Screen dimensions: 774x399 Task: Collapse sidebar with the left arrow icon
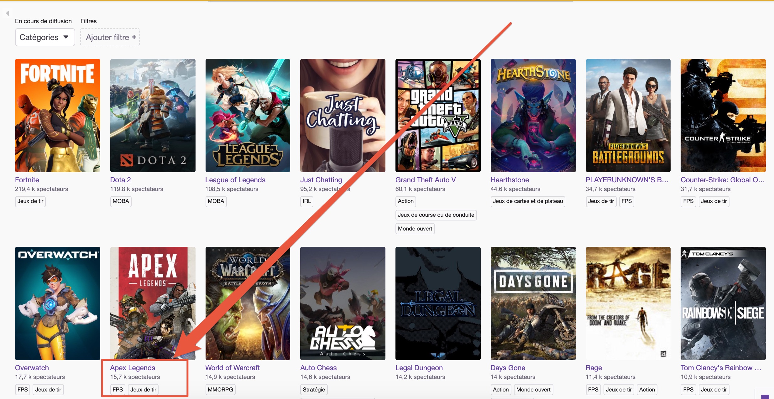point(8,13)
